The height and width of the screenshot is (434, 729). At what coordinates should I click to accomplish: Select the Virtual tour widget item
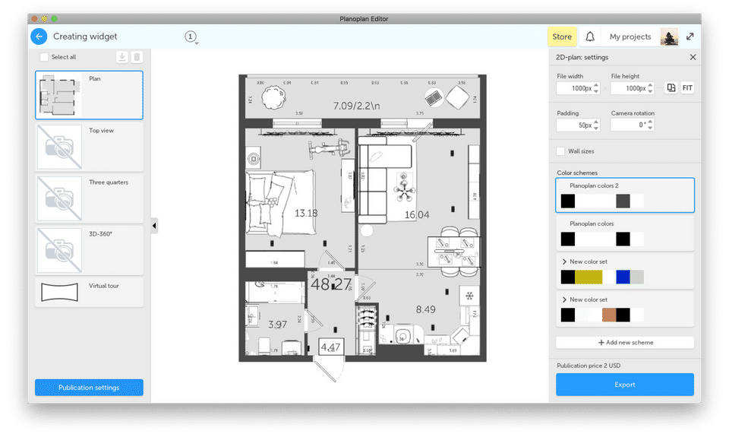click(90, 292)
